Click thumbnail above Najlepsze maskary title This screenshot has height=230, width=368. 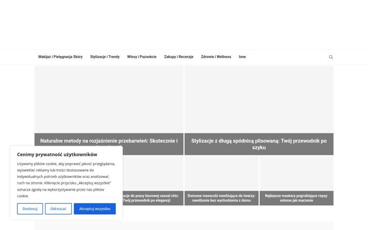pos(296,173)
